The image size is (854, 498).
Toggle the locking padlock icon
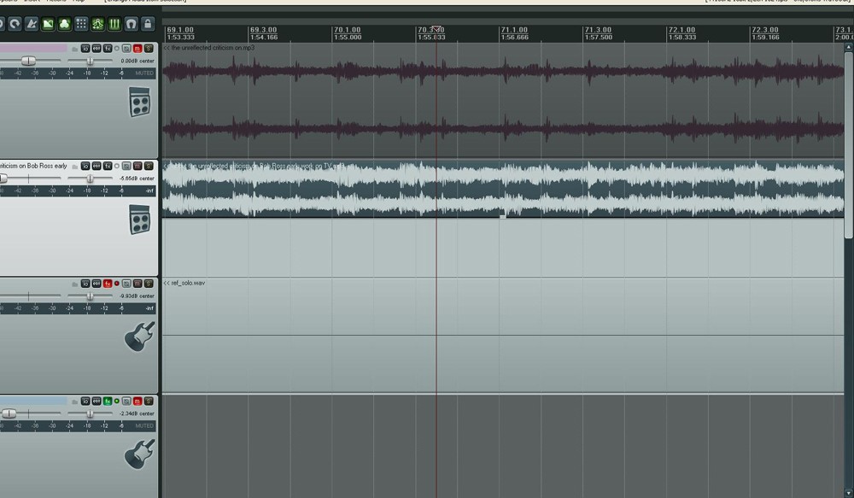[148, 23]
